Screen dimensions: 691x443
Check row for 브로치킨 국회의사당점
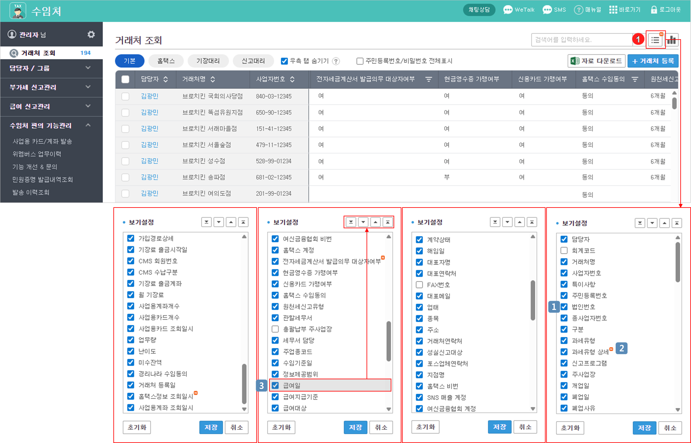125,96
